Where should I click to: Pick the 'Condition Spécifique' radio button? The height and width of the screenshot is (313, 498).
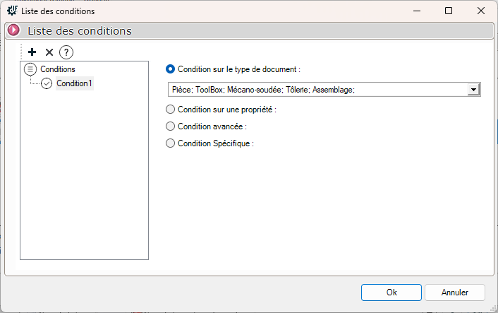(170, 143)
